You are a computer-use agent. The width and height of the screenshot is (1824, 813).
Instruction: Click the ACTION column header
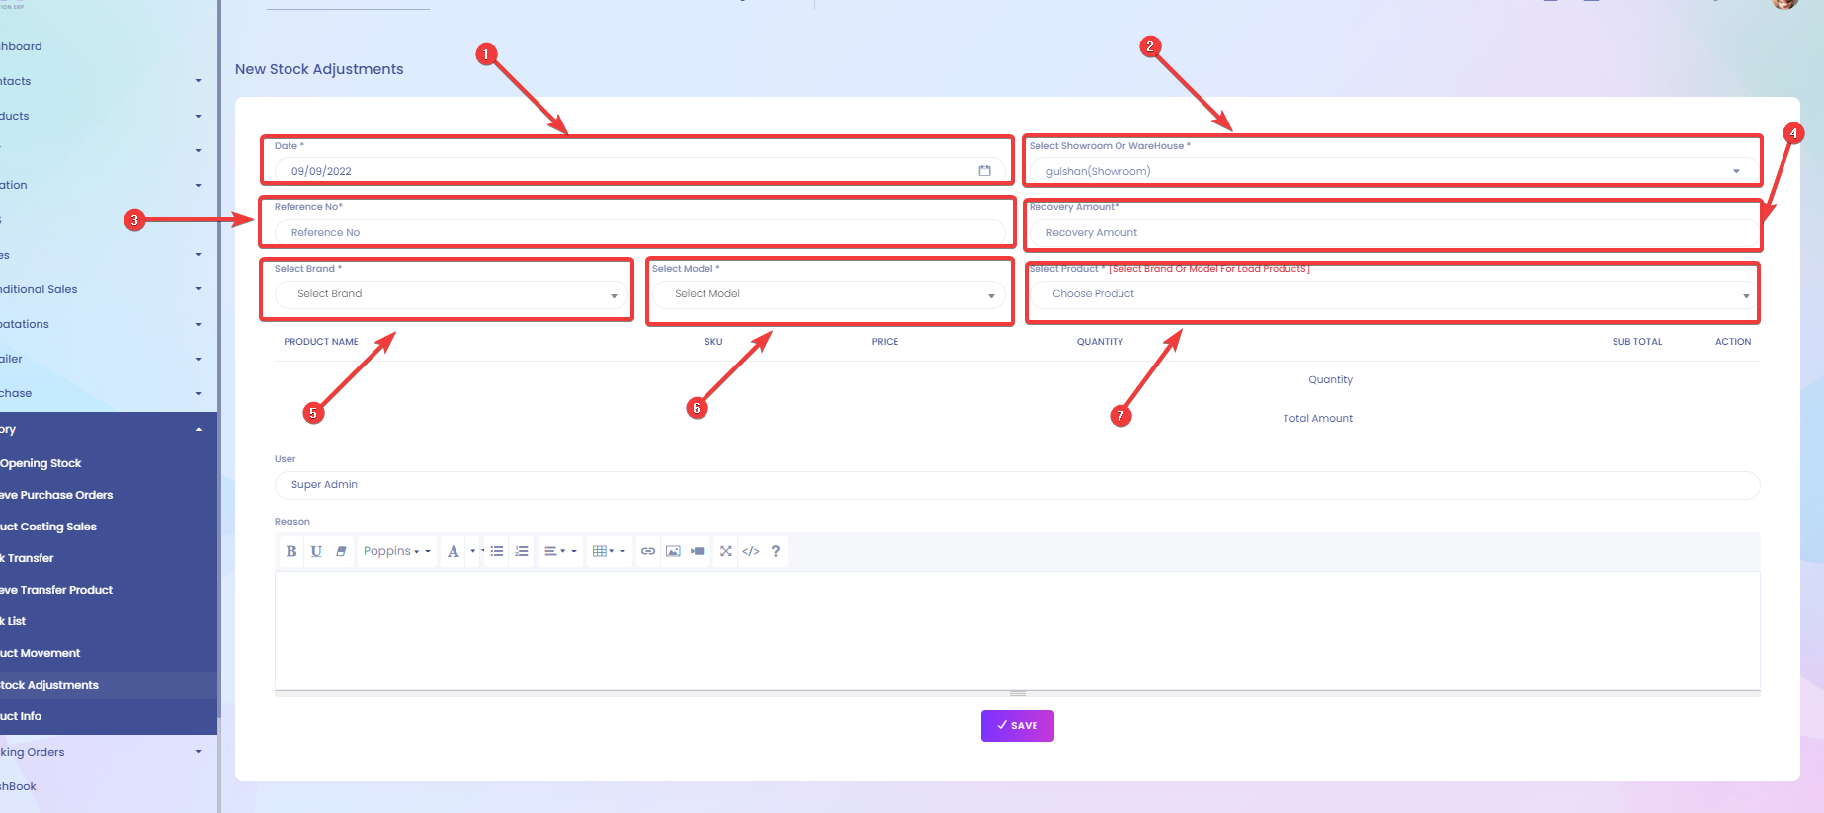point(1733,342)
